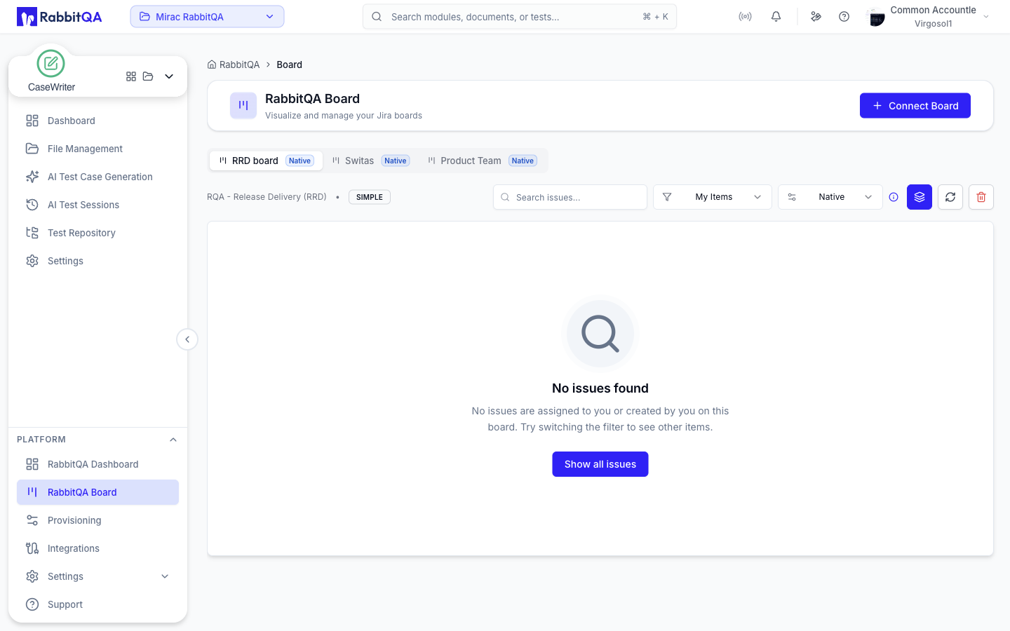Click the blue info icon
Image resolution: width=1010 pixels, height=631 pixels.
[x=894, y=197]
